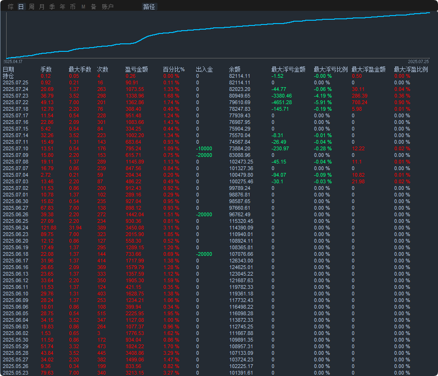438x376 pixels.
Task: Open the 年 yearly tab
Action: [x=62, y=7]
